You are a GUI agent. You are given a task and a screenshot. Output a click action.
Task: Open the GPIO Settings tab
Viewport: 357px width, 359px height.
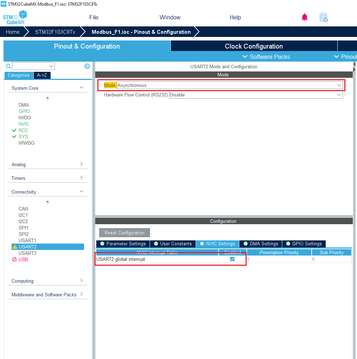(304, 244)
